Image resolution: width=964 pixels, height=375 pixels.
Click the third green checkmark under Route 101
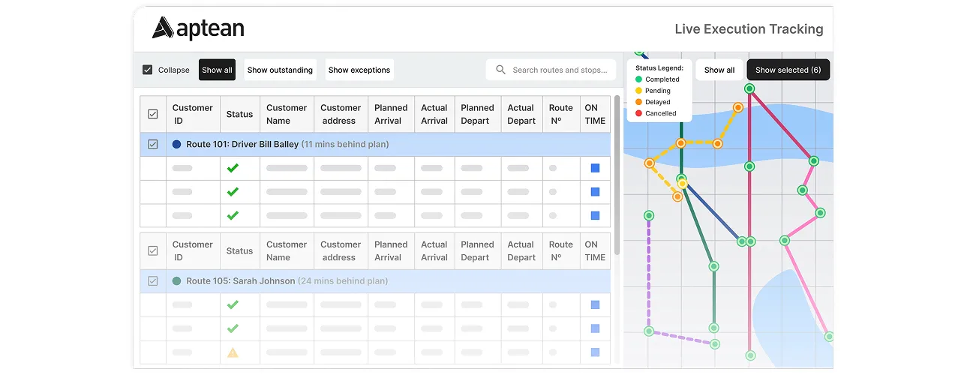[x=233, y=215]
